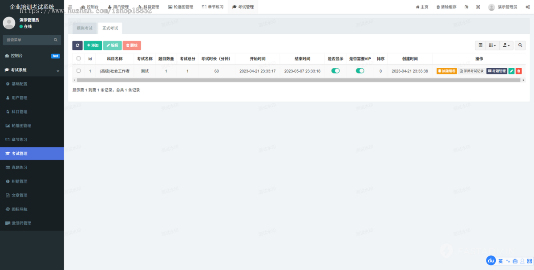Click the settings gear icon at top right

pos(527,7)
